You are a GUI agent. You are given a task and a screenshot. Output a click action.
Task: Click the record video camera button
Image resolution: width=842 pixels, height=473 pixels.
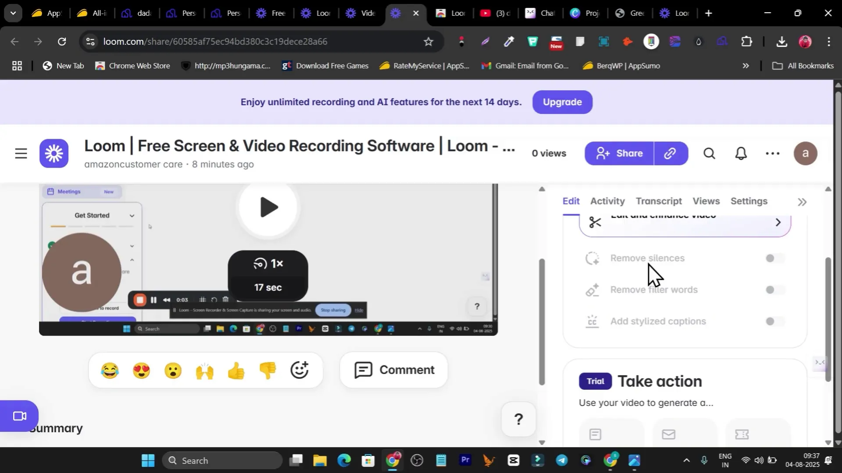(x=19, y=416)
